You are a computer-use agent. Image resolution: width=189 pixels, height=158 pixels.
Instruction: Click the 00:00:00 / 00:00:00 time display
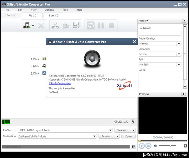tap(163, 137)
